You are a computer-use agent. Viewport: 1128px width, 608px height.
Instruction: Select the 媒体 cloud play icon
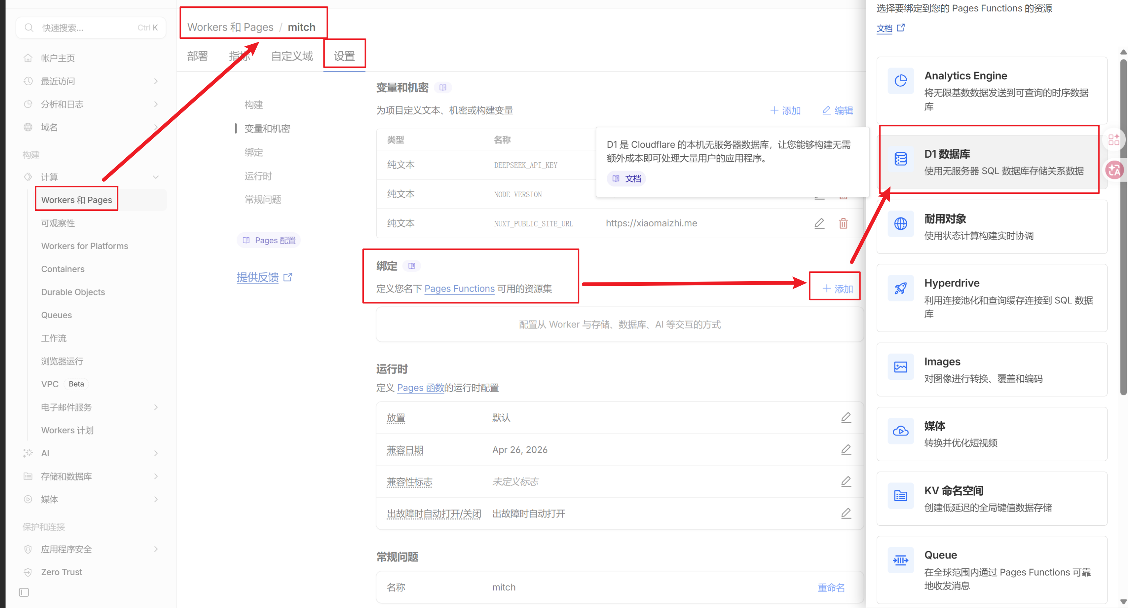coord(901,431)
